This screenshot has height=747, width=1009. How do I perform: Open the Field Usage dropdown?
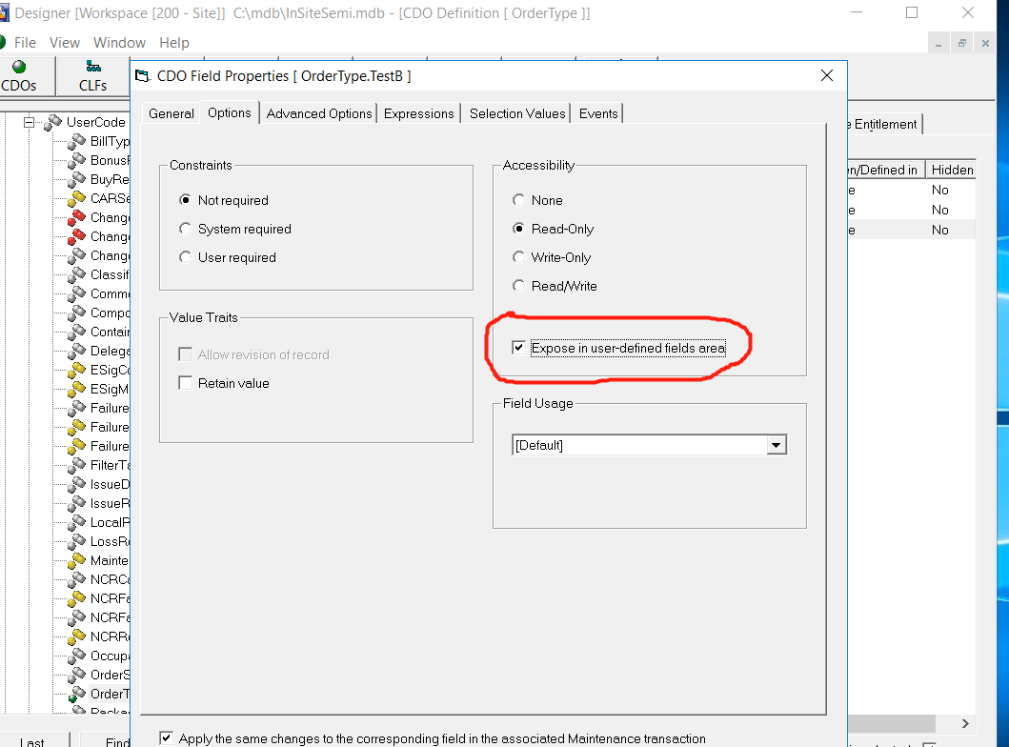coord(777,444)
